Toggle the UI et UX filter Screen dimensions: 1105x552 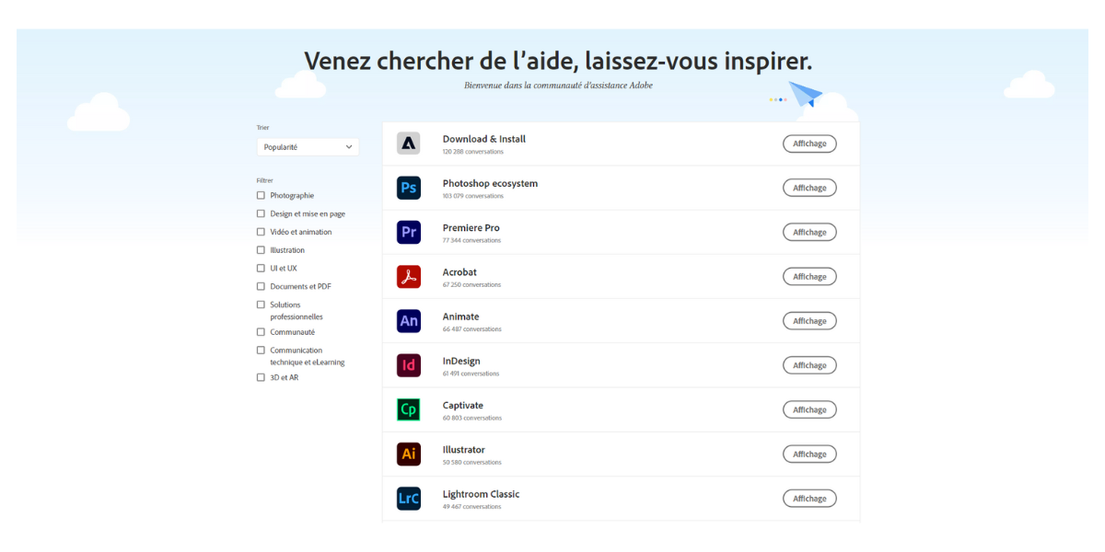[x=261, y=269]
